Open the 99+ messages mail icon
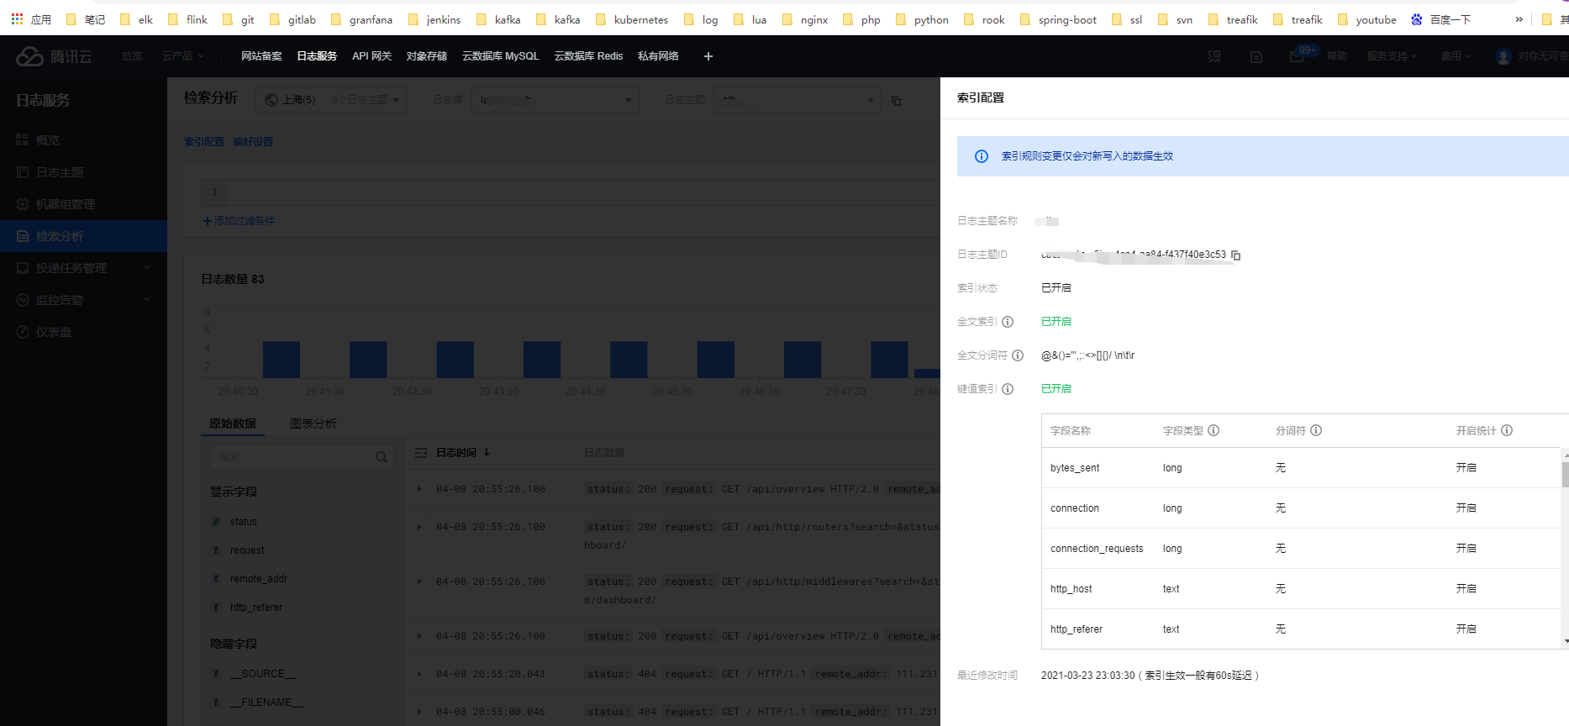The width and height of the screenshot is (1569, 726). pos(1297,56)
